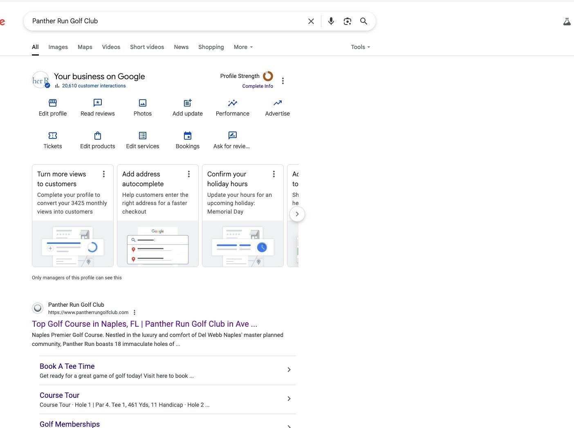This screenshot has height=428, width=574.
Task: Clear the search box with the X icon
Action: 311,21
